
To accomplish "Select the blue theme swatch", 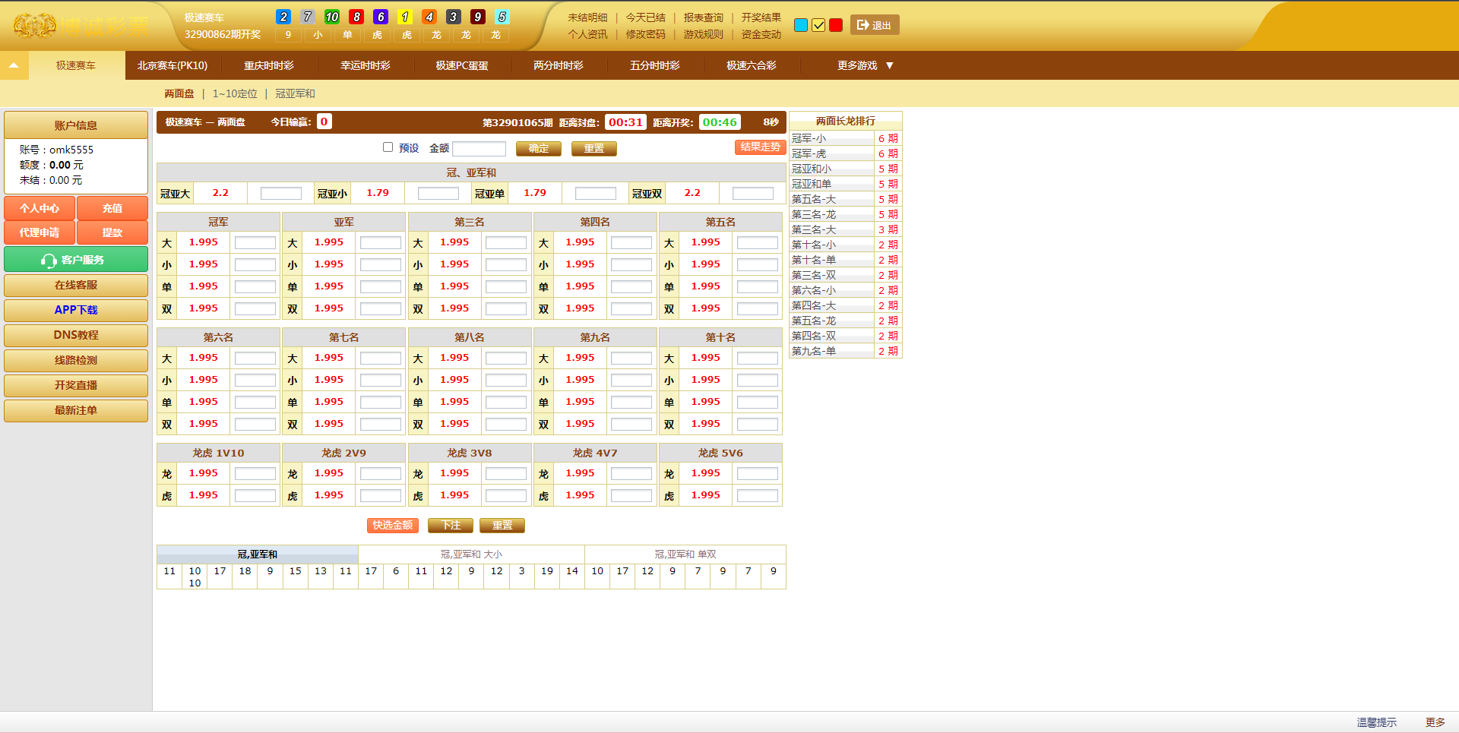I will point(800,25).
